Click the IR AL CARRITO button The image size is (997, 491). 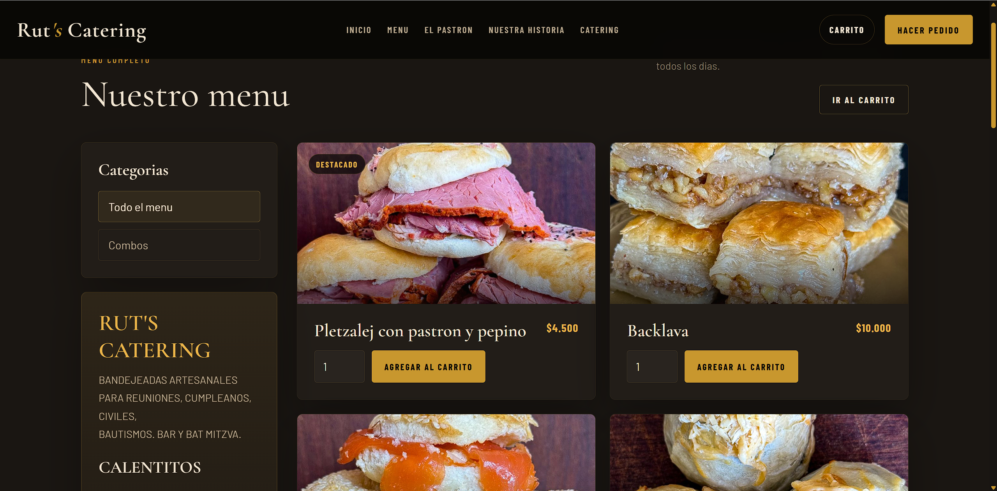863,100
